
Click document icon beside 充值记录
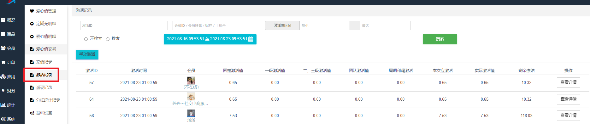[32, 62]
